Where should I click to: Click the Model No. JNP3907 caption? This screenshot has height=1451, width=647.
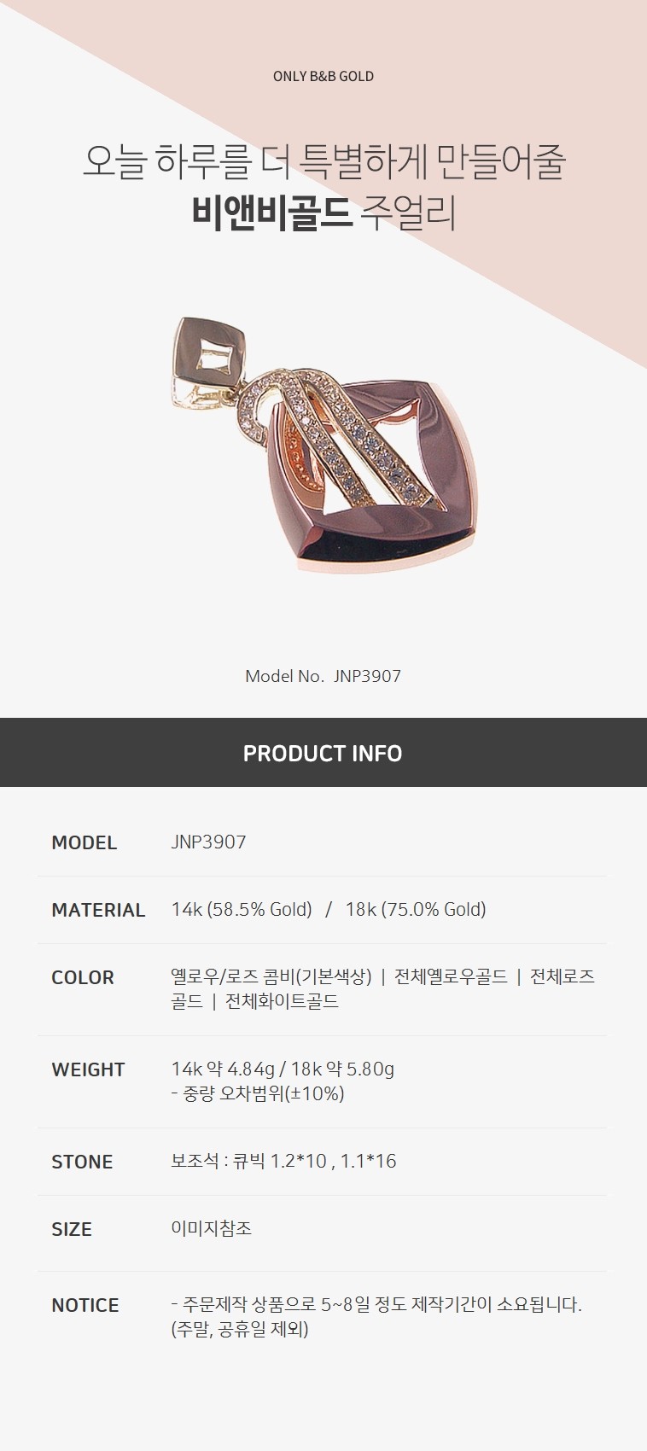(x=323, y=676)
